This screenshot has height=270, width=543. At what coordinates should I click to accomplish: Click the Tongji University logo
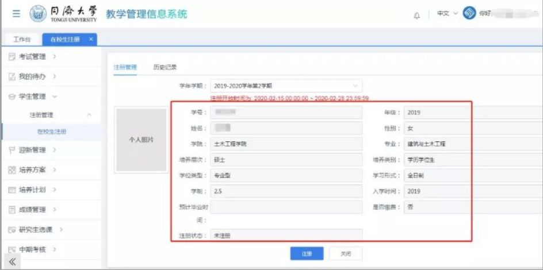pos(64,14)
